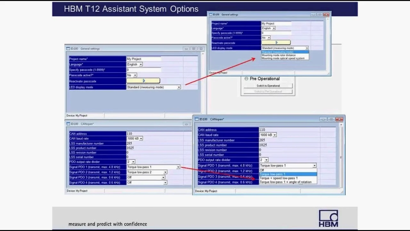Image resolution: width=410 pixels, height=231 pixels.
Task: Click the HBM logo in the footer
Action: click(x=328, y=218)
